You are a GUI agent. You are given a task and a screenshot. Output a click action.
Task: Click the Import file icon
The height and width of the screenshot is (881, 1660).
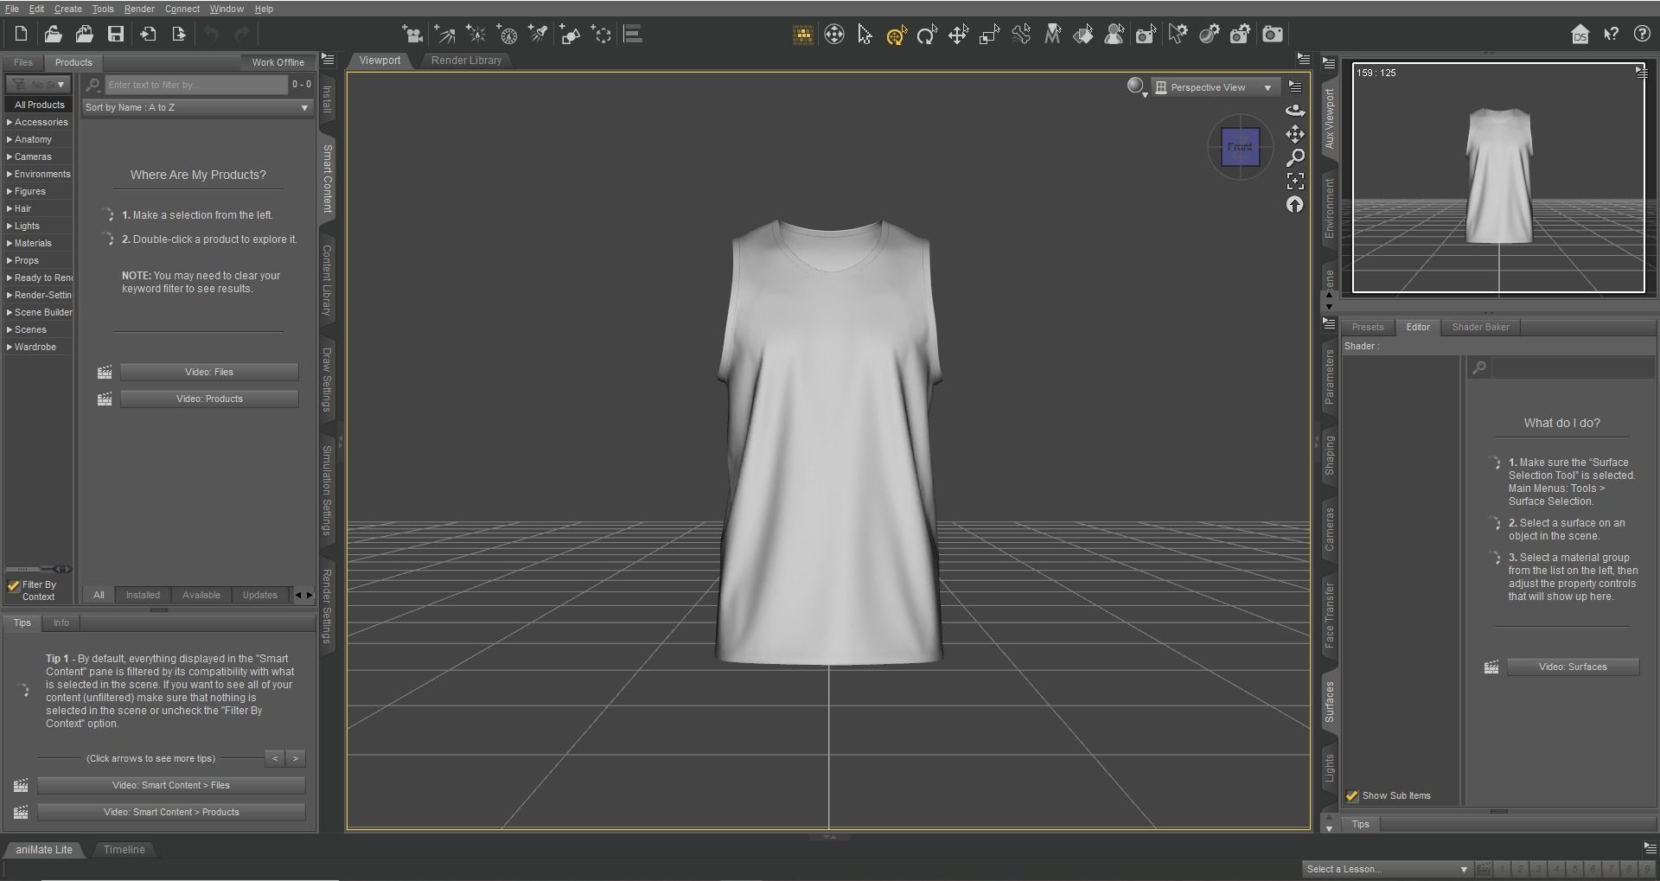point(148,35)
